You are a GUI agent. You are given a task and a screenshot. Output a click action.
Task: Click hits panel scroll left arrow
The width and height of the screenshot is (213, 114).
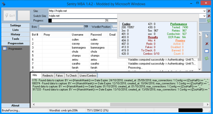(x=34, y=104)
